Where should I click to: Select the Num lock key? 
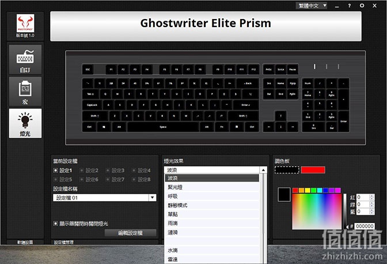[x=308, y=84]
